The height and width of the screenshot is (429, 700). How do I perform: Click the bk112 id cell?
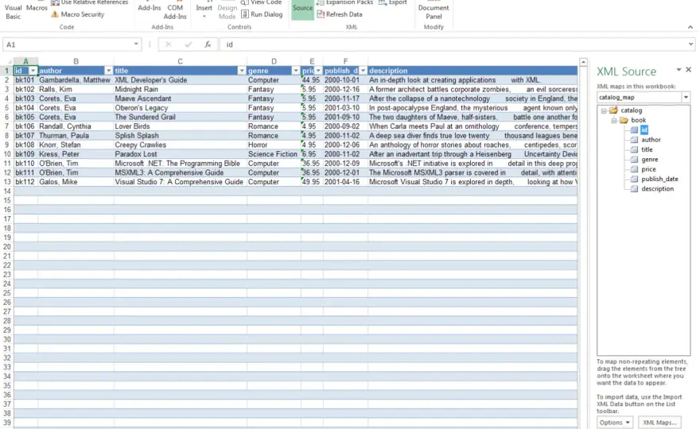pos(25,182)
